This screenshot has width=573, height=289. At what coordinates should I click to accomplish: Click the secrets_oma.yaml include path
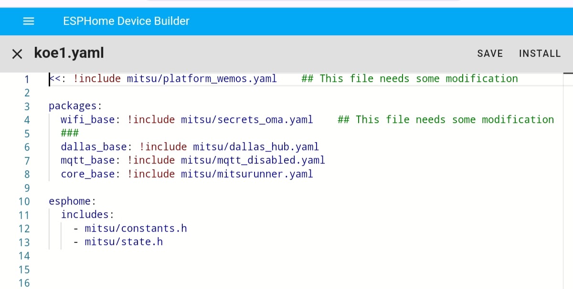(247, 120)
